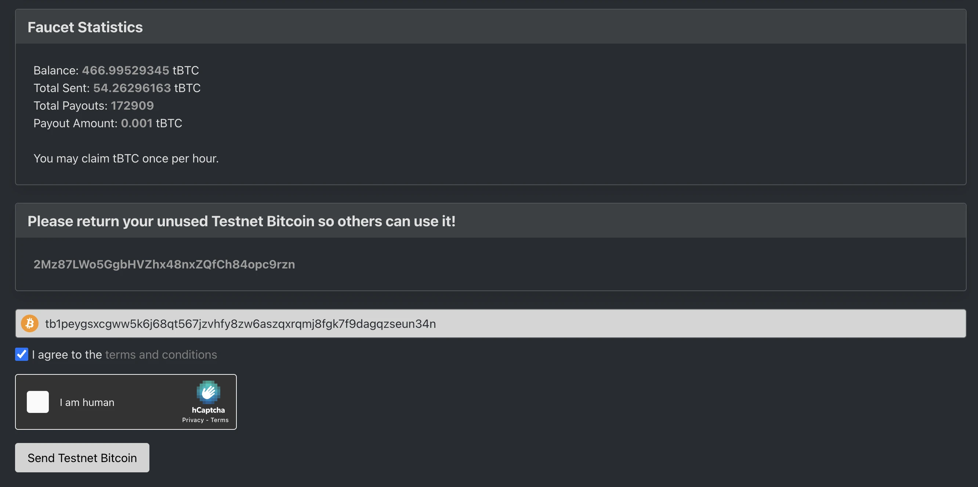Click the Total Sent value 54.26296163
Image resolution: width=978 pixels, height=487 pixels.
coord(132,88)
